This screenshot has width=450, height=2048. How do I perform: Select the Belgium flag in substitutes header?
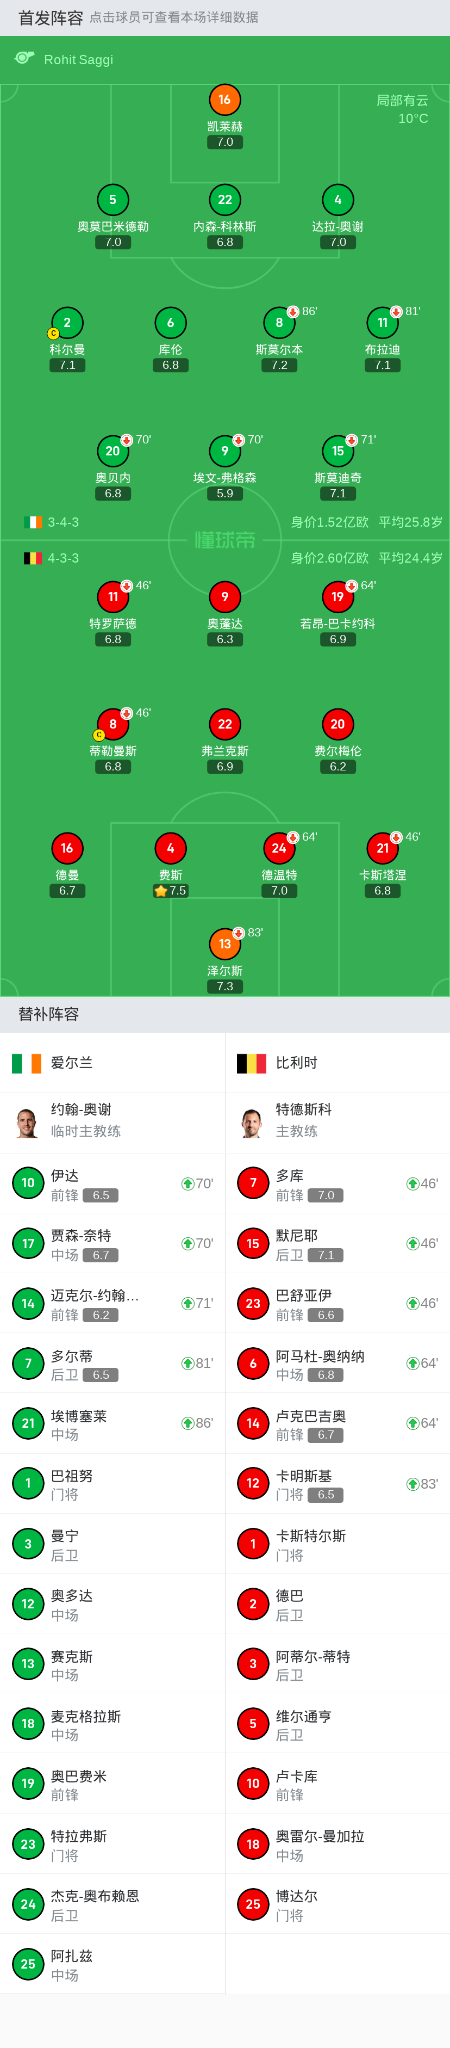tap(252, 1063)
